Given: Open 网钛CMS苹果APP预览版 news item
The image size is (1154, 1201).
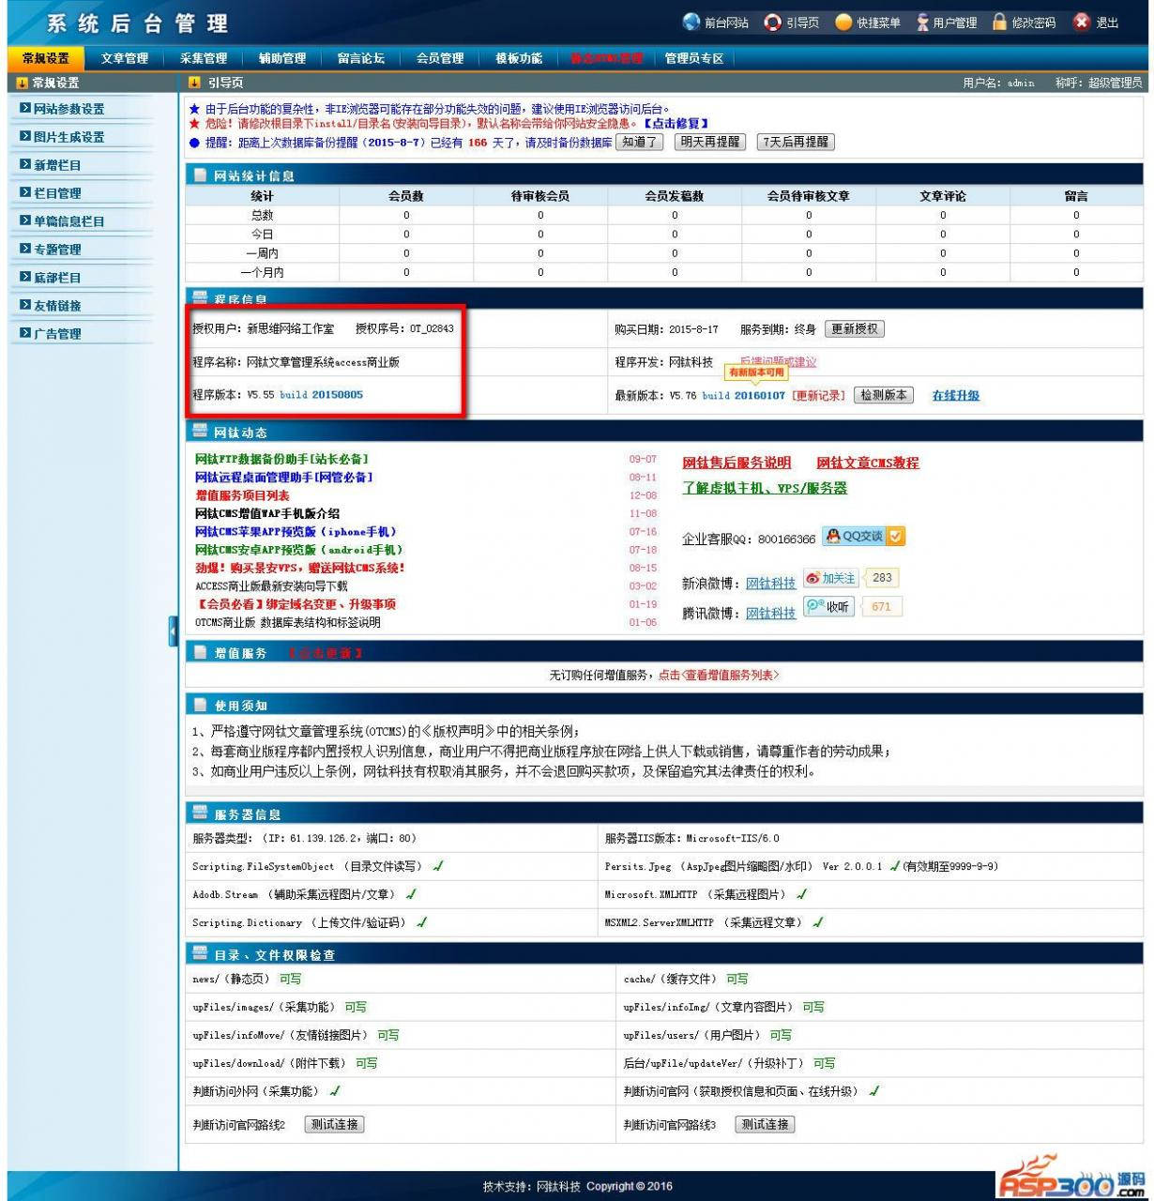Looking at the screenshot, I should (296, 532).
